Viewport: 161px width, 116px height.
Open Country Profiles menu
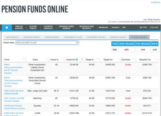[48, 27]
